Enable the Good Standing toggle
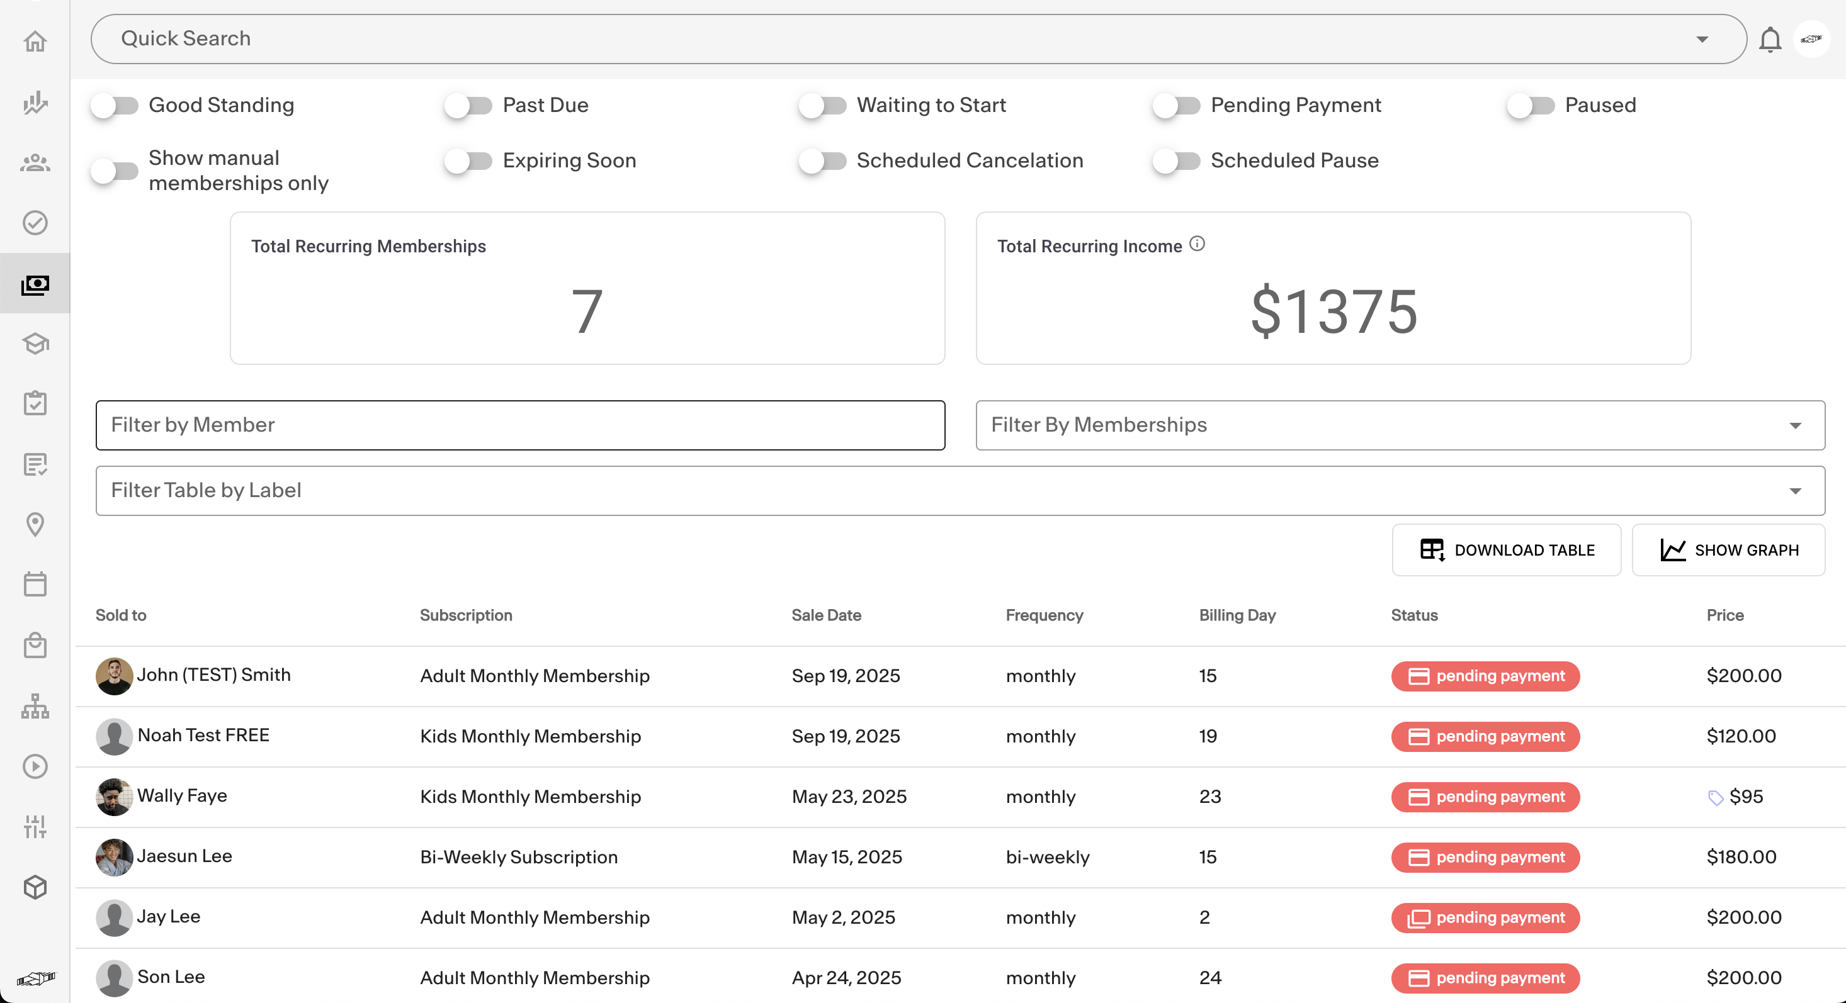Image resolution: width=1846 pixels, height=1003 pixels. click(115, 106)
